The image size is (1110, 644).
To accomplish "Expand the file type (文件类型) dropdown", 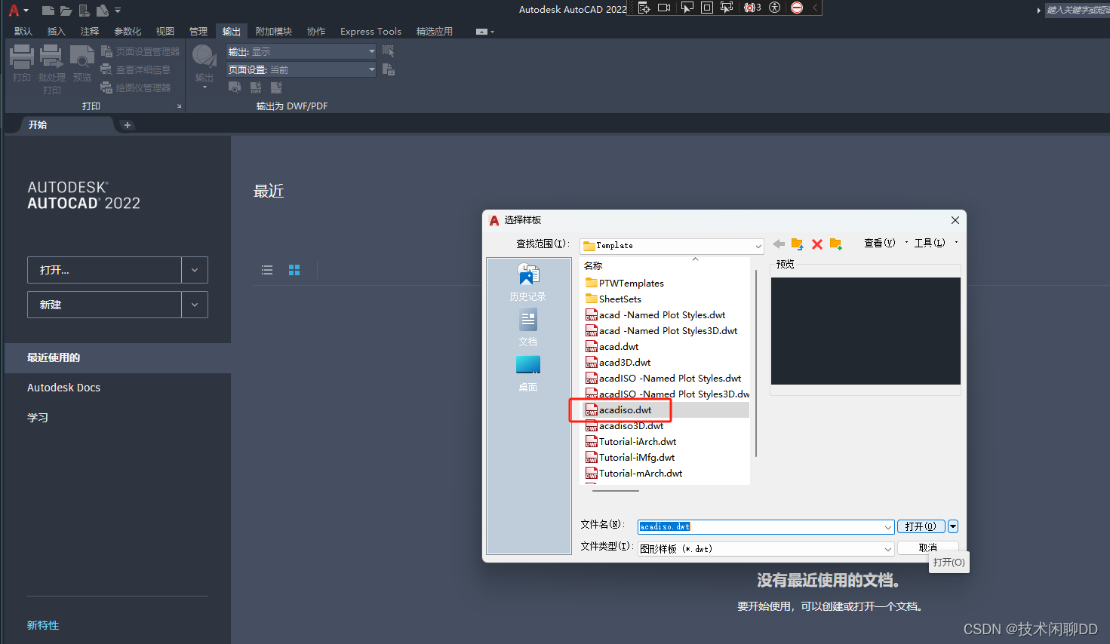I will coord(888,549).
